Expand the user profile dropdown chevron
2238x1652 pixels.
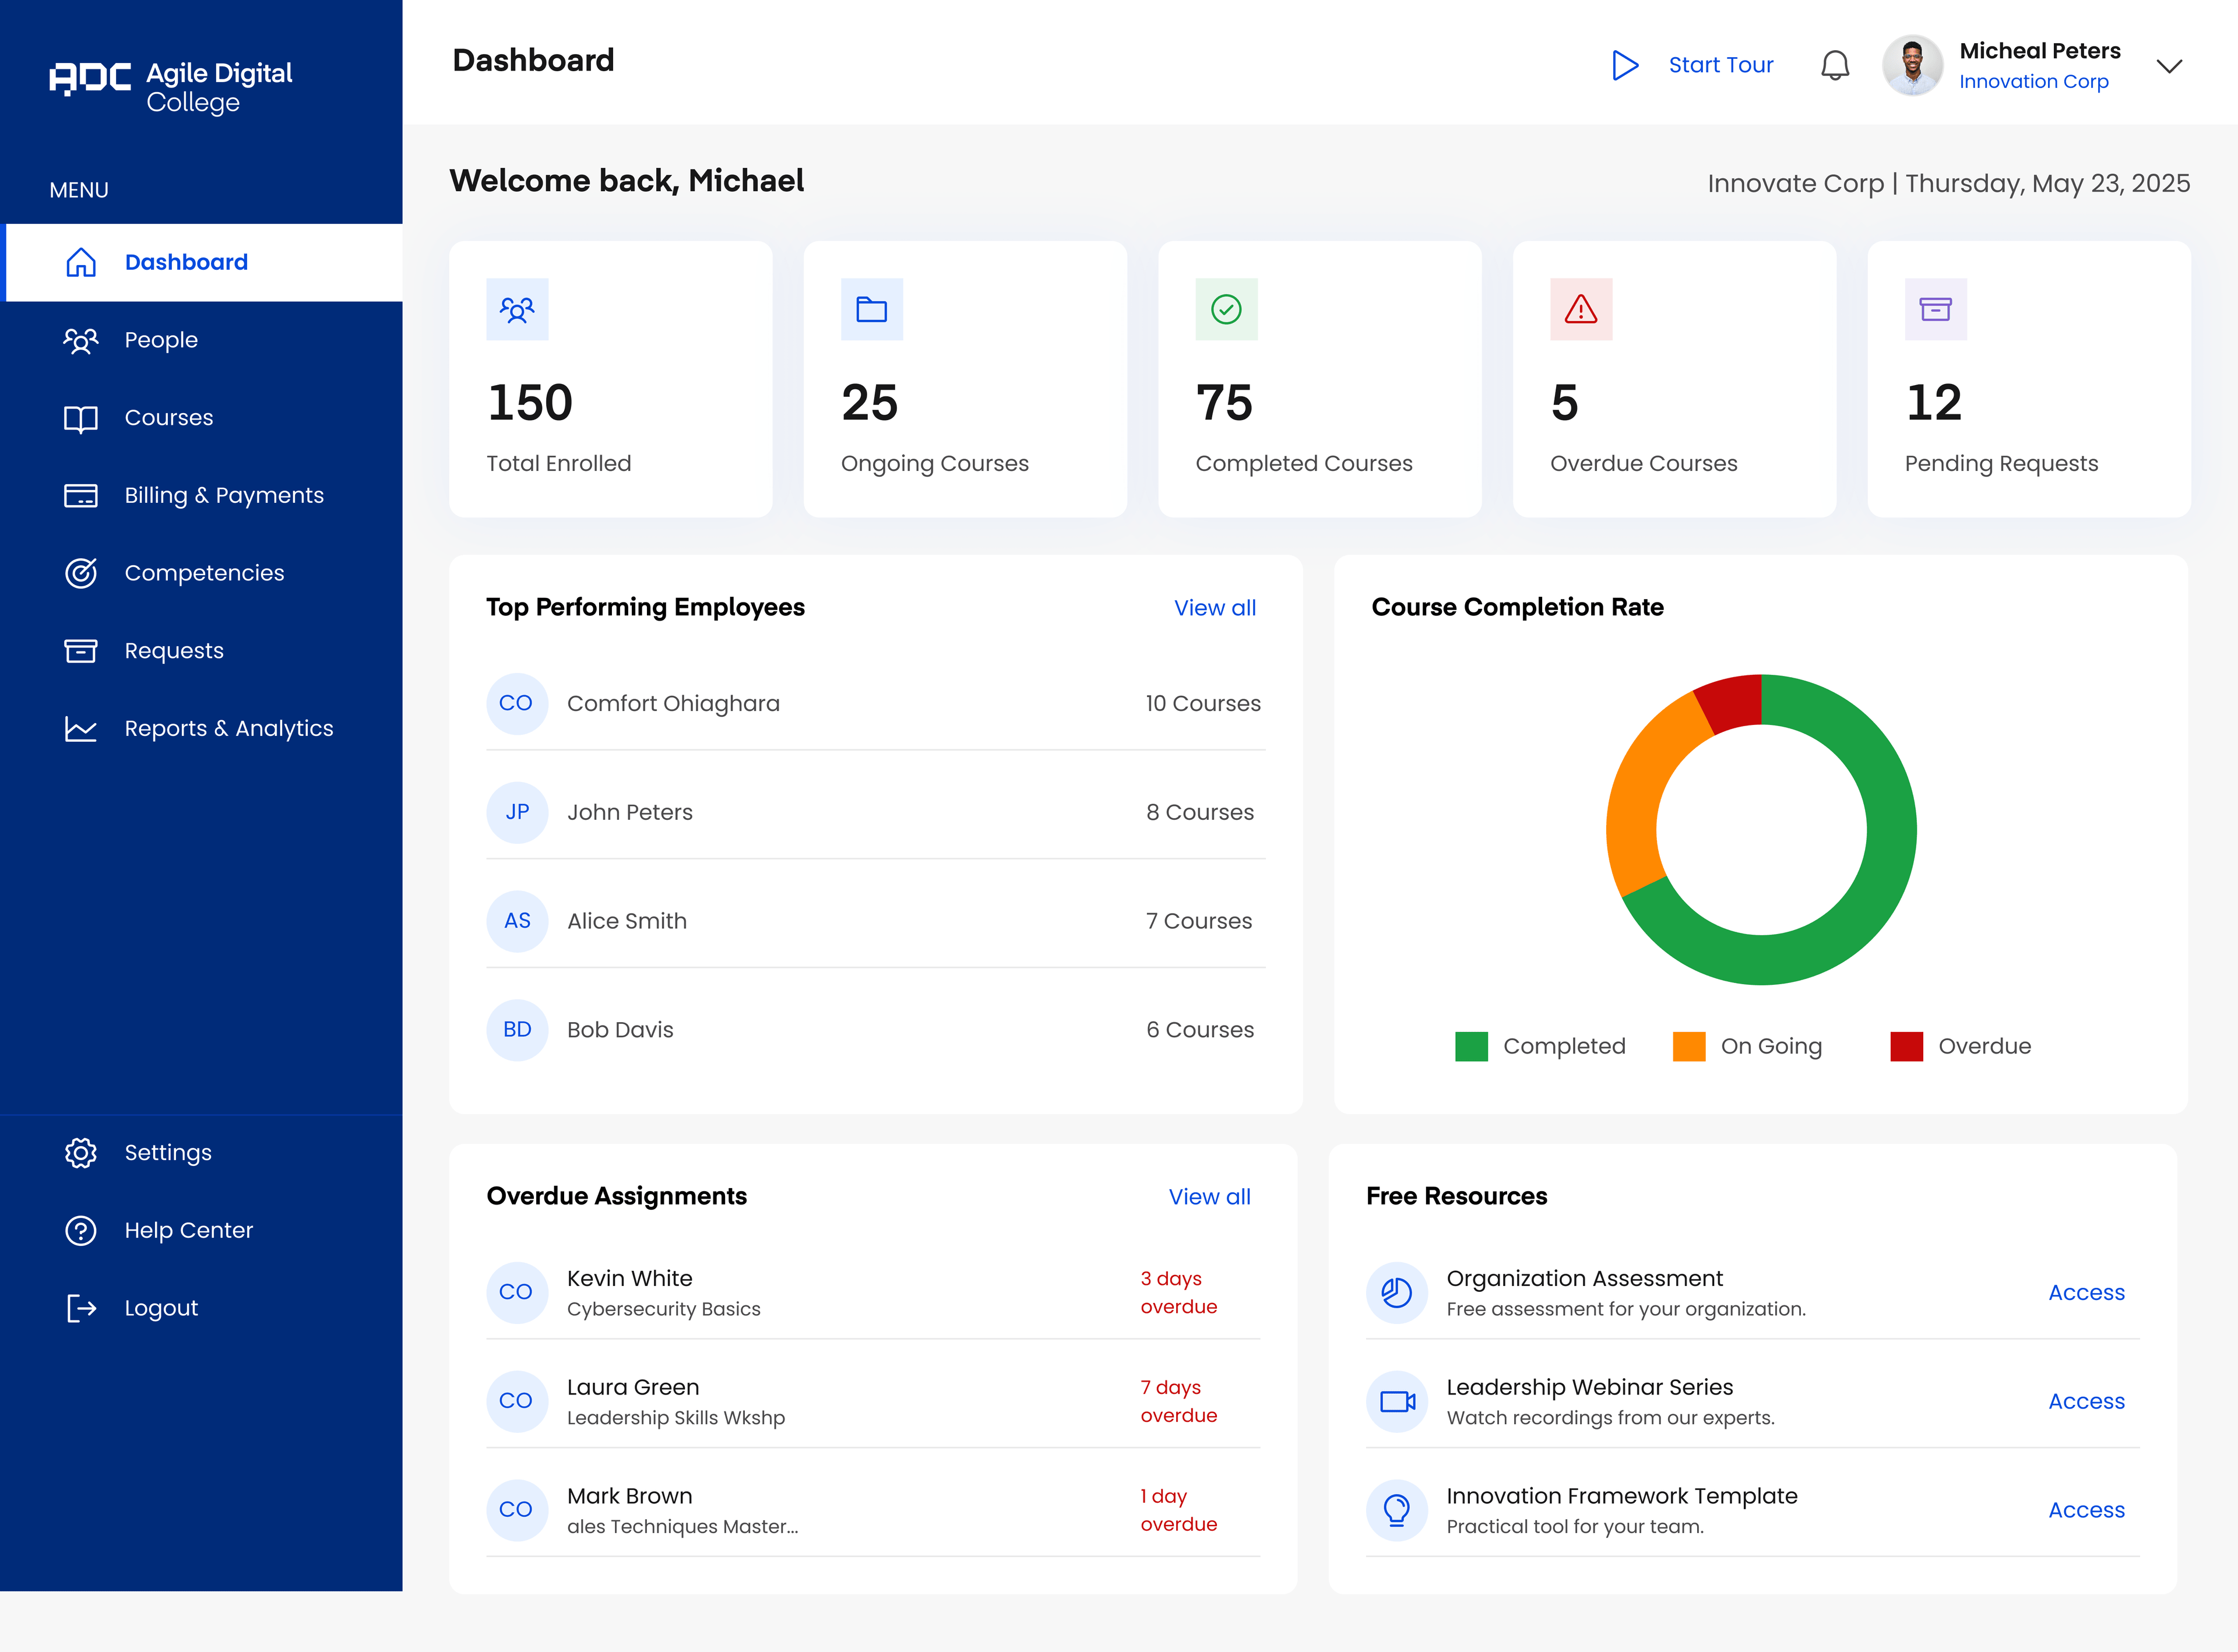pyautogui.click(x=2169, y=66)
